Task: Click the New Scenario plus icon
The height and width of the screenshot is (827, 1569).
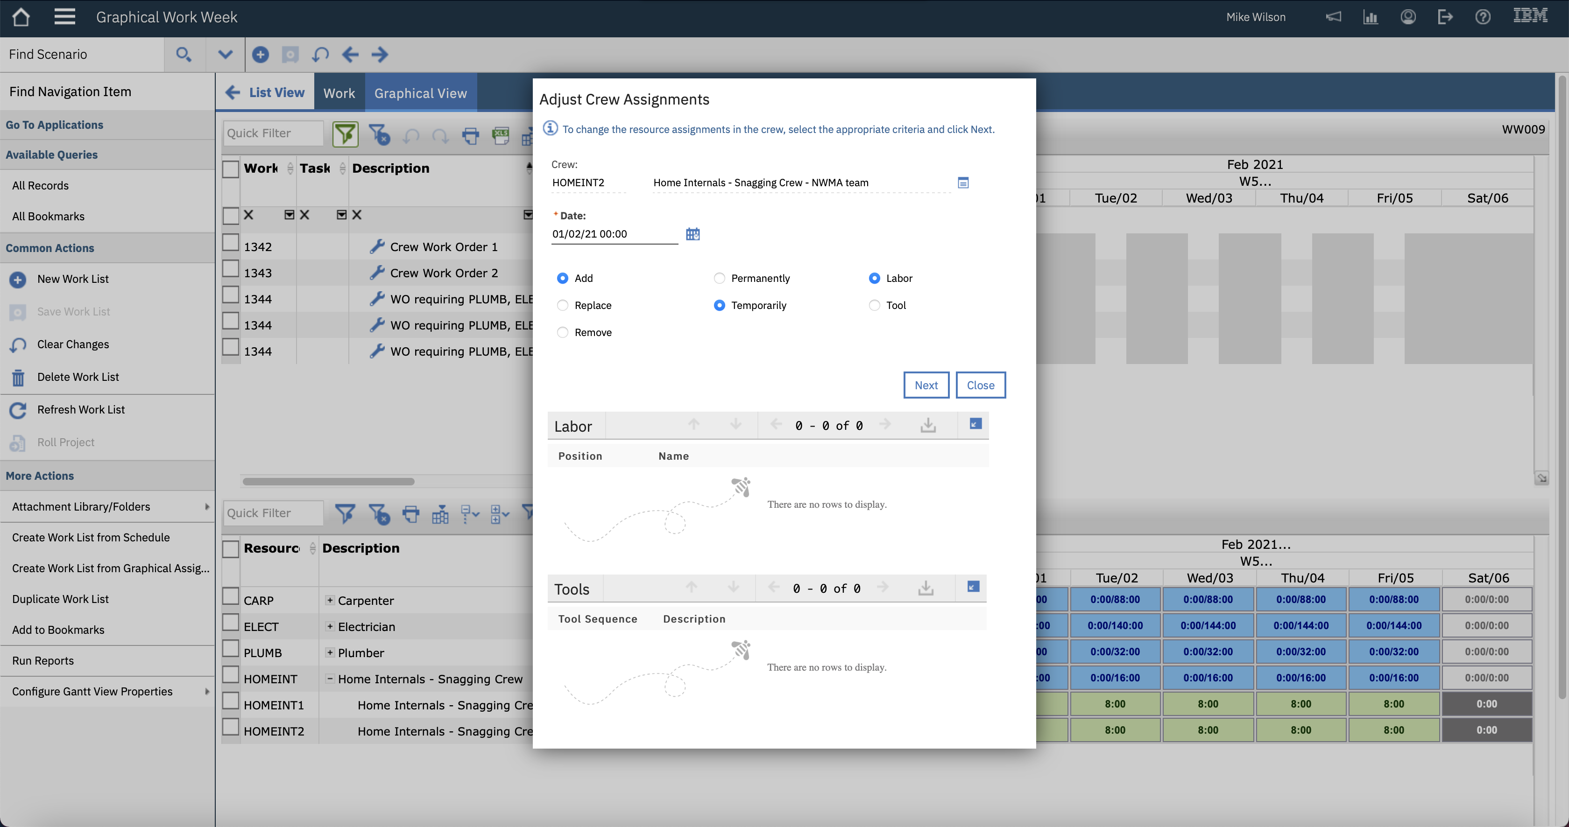Action: 260,55
